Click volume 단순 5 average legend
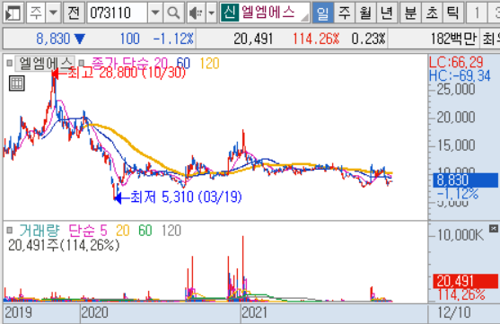 tap(88, 231)
